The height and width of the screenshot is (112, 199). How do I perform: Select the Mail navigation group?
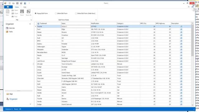coord(10,94)
